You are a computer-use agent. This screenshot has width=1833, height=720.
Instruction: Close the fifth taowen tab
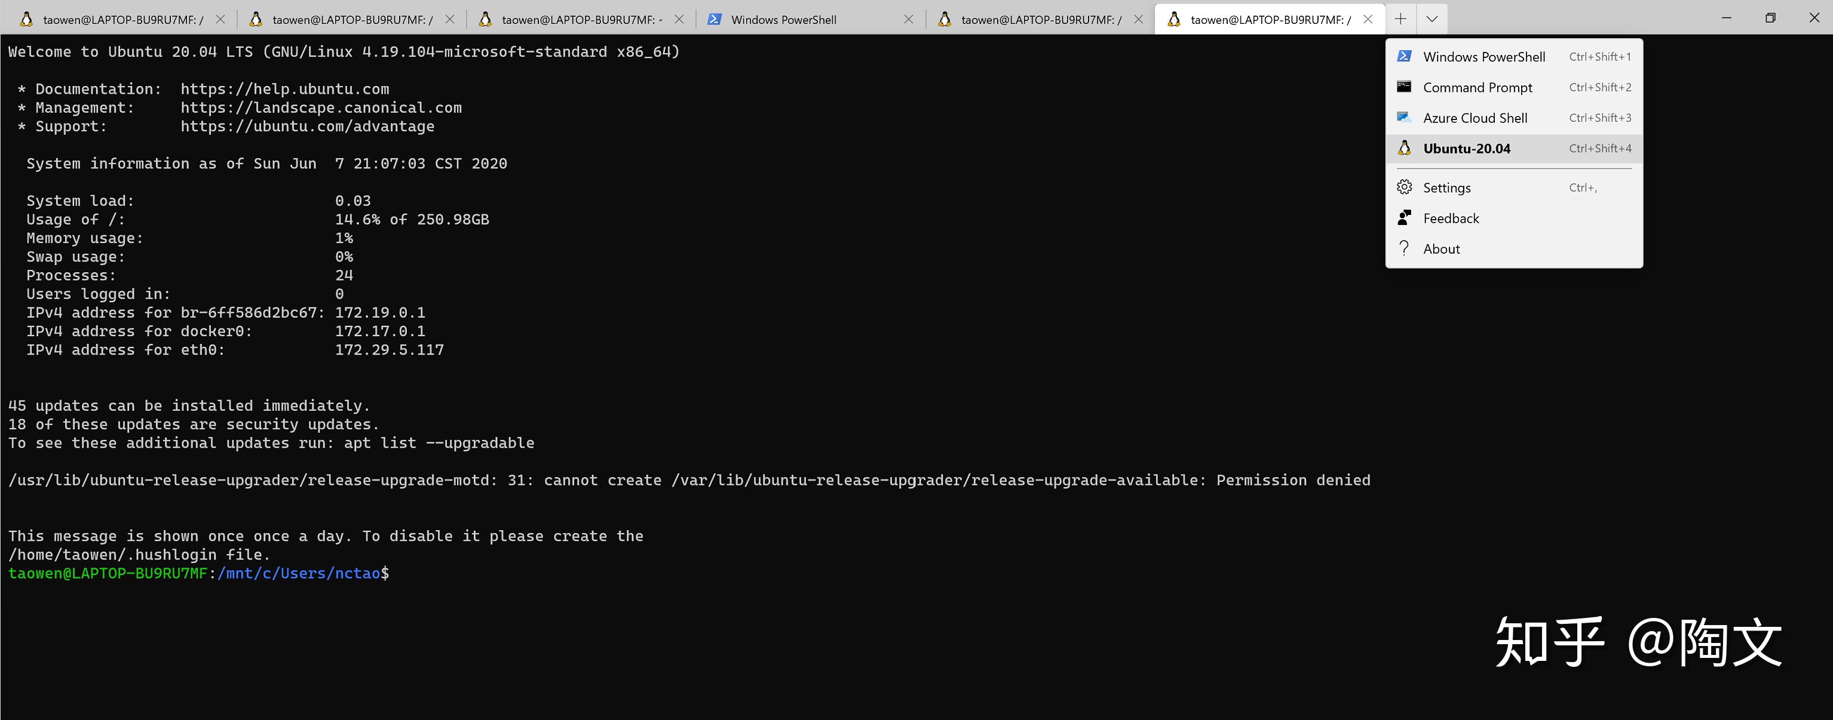(1139, 19)
